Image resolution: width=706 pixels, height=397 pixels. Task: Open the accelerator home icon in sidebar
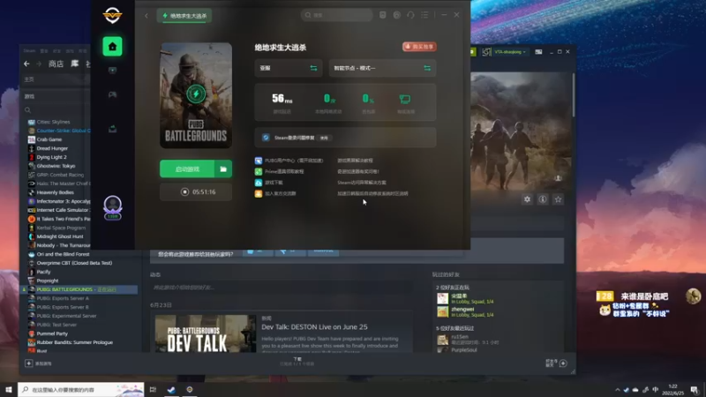coord(112,47)
